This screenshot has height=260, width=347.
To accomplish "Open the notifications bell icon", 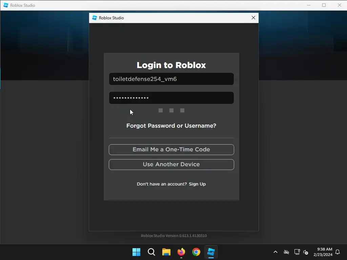I will (338, 252).
